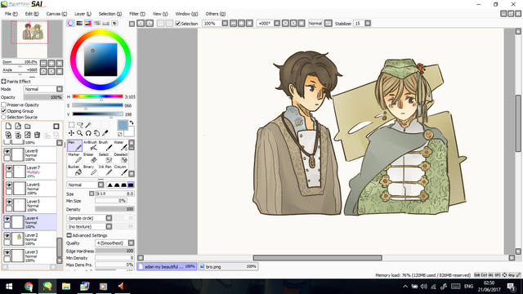Pick the Water brush tool
Image resolution: width=523 pixels, height=294 pixels.
click(121, 145)
